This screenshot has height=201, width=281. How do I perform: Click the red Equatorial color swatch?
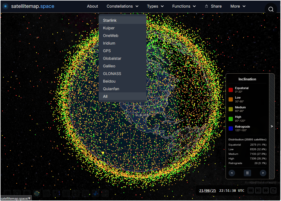coord(231,90)
